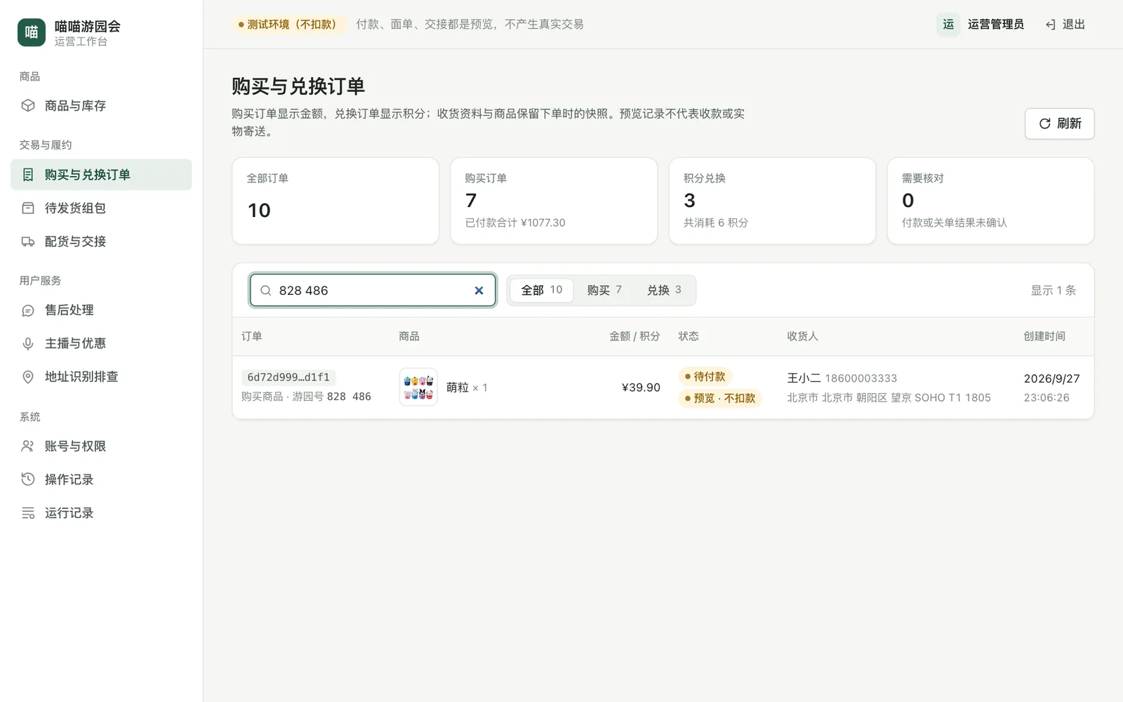Open 售后处理 chat bubble icon
The height and width of the screenshot is (702, 1123).
[28, 310]
